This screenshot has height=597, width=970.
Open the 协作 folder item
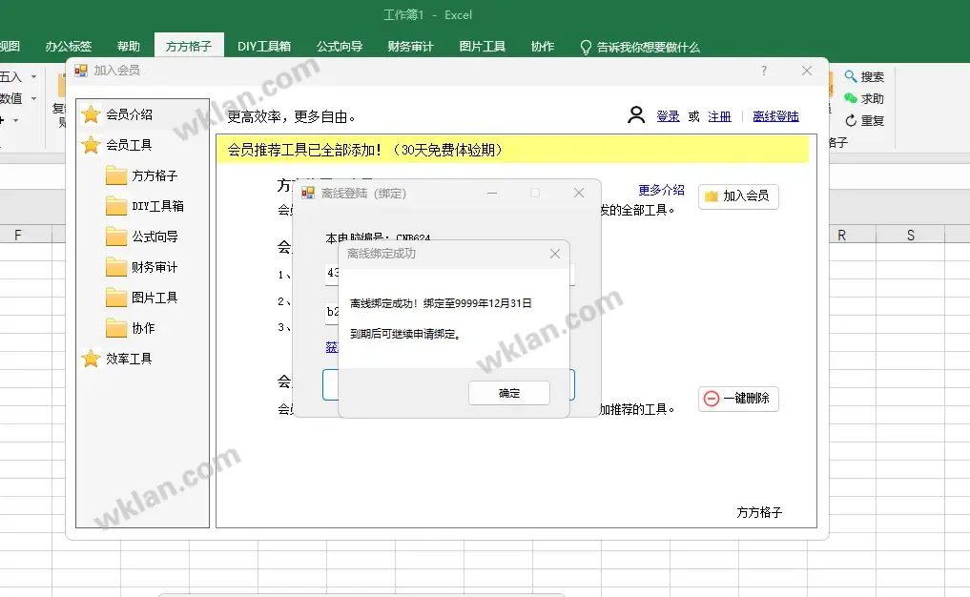coord(143,328)
